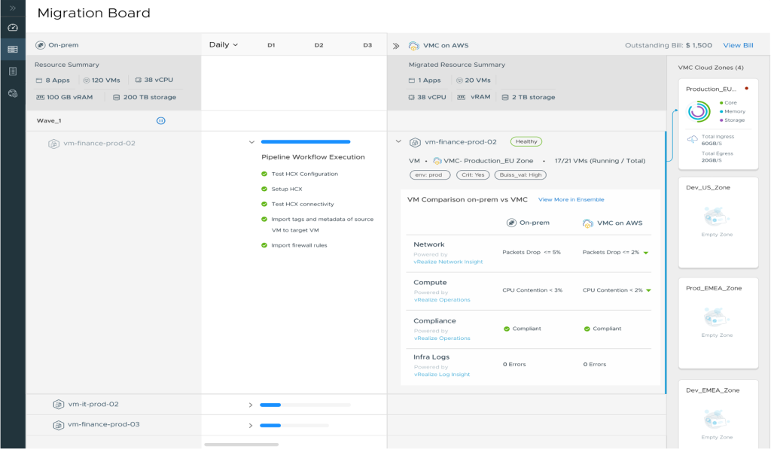Open the dashboard gauge icon in sidebar

tap(12, 27)
